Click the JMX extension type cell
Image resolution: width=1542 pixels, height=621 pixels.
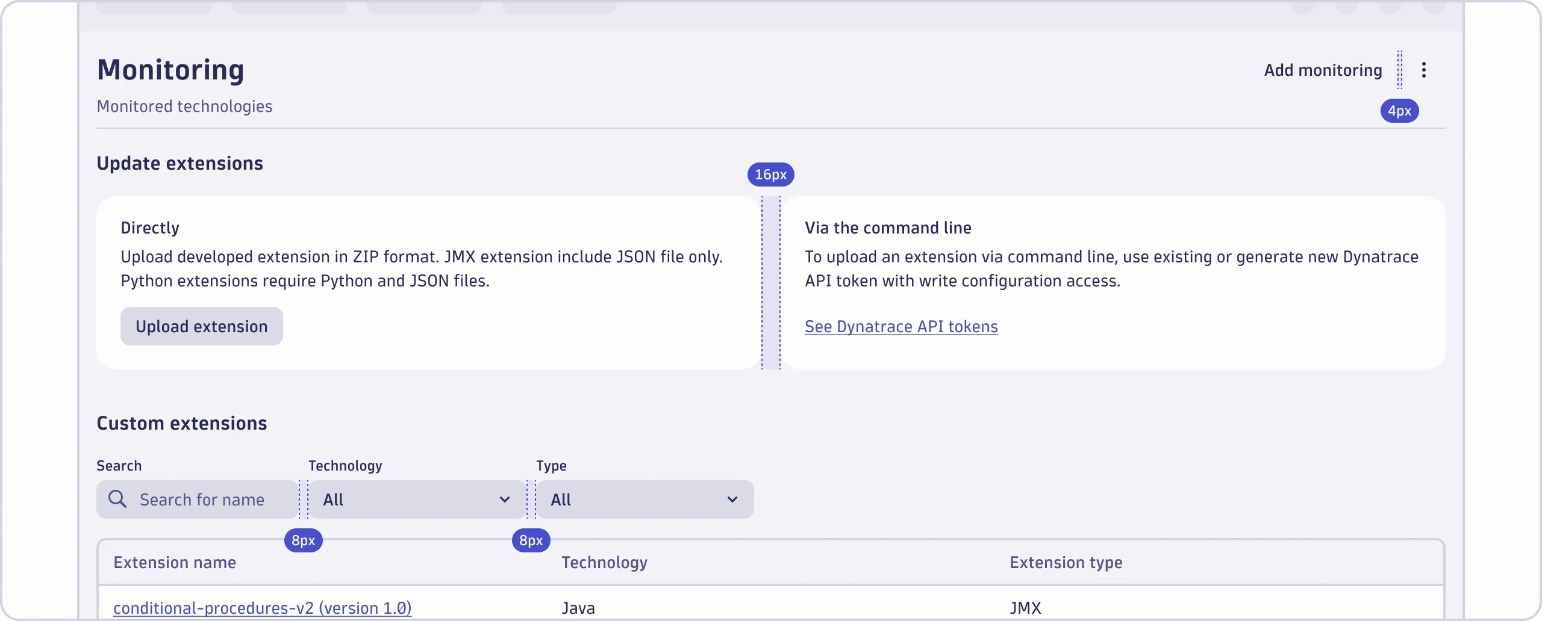pyautogui.click(x=1025, y=608)
